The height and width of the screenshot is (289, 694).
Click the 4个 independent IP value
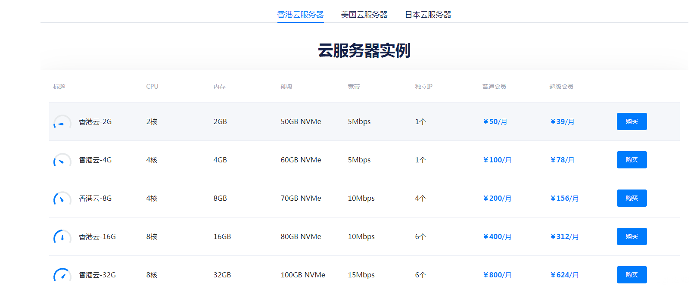coord(420,199)
